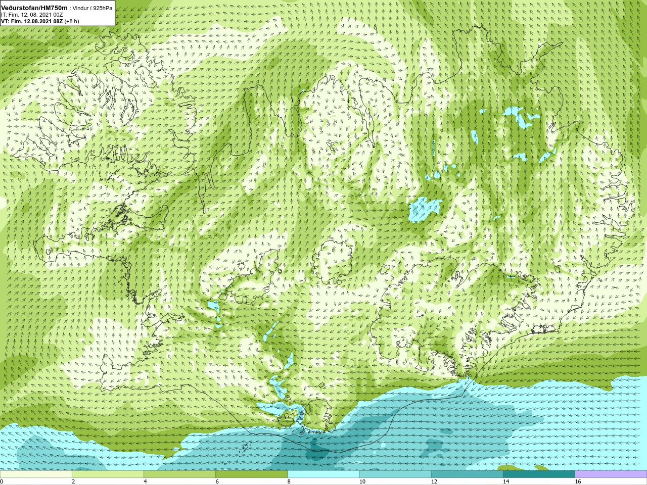Click the '(+8 h)' forecast offset text
The width and height of the screenshot is (647, 485).
tap(72, 22)
